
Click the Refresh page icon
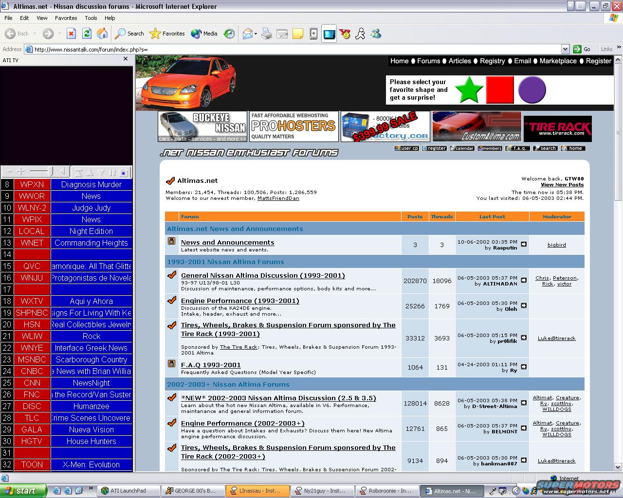click(87, 34)
